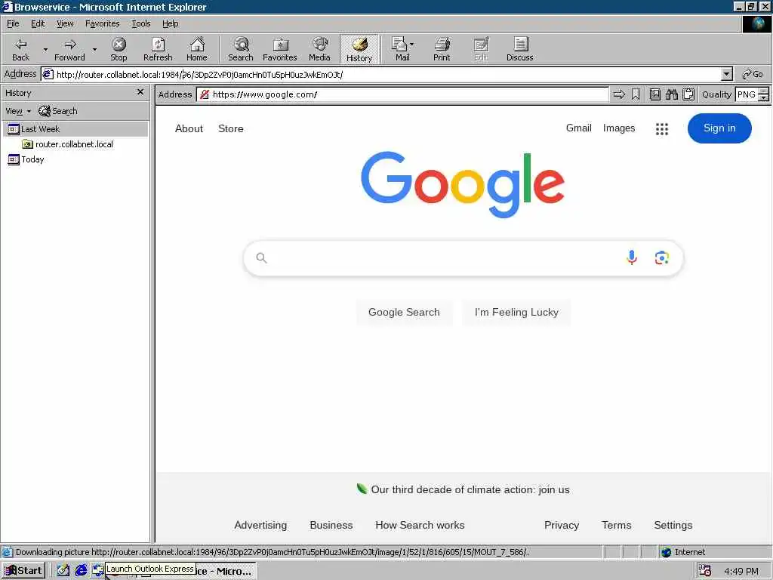Open the Settings footer link

673,526
